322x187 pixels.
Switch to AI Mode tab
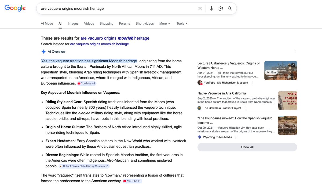pyautogui.click(x=47, y=24)
